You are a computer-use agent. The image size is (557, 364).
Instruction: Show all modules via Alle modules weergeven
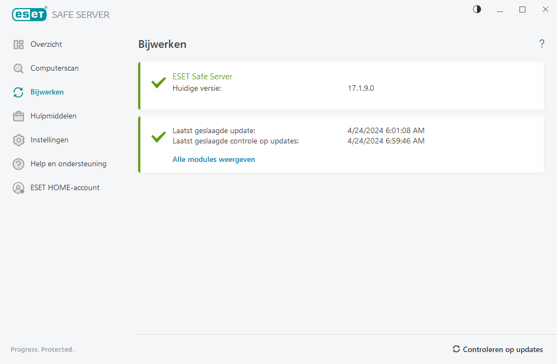tap(213, 159)
